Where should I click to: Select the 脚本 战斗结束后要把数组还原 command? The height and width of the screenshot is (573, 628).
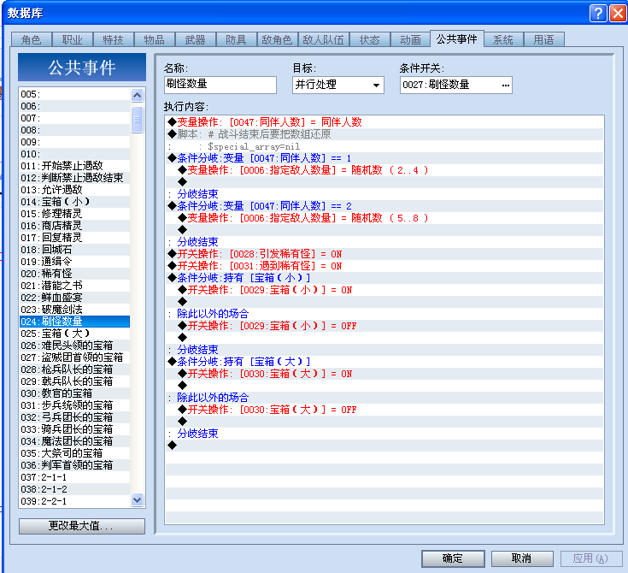(384, 134)
